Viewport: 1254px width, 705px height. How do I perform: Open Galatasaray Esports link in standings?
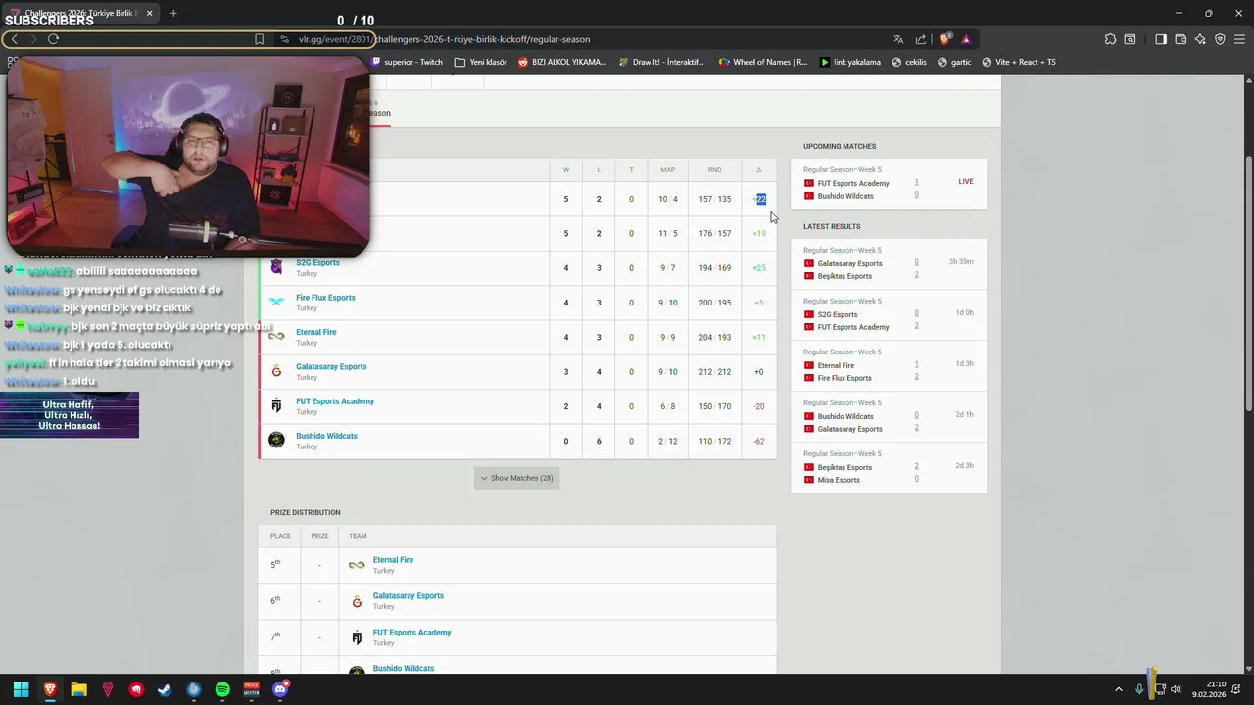pyautogui.click(x=331, y=366)
